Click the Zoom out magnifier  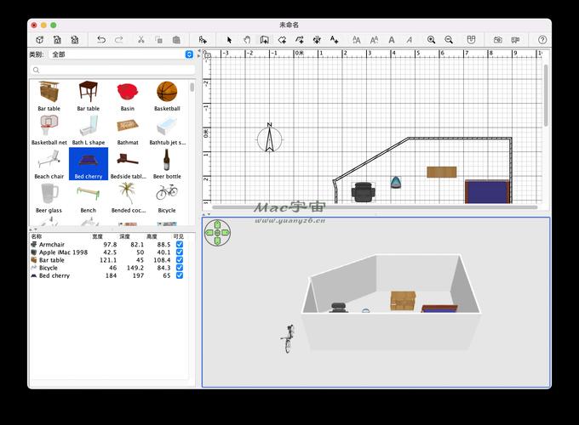coord(449,40)
